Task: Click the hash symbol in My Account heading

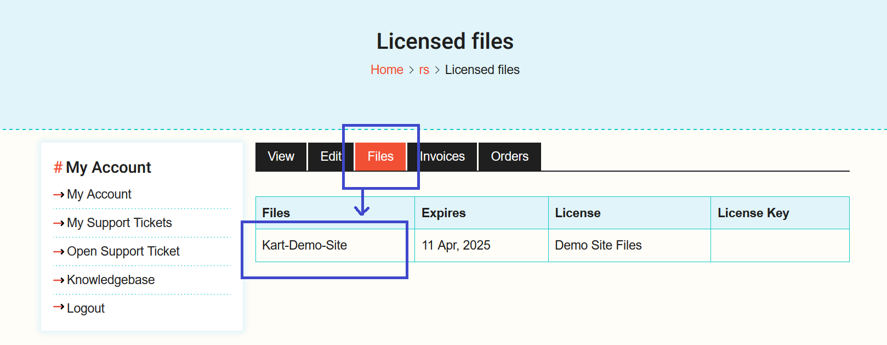Action: click(x=58, y=167)
